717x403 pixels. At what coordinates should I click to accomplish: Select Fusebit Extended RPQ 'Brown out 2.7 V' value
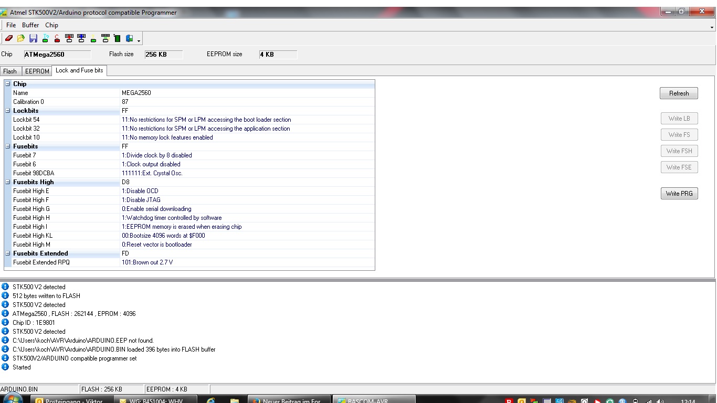point(147,262)
